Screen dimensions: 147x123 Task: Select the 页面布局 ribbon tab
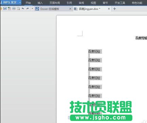click(55, 3)
